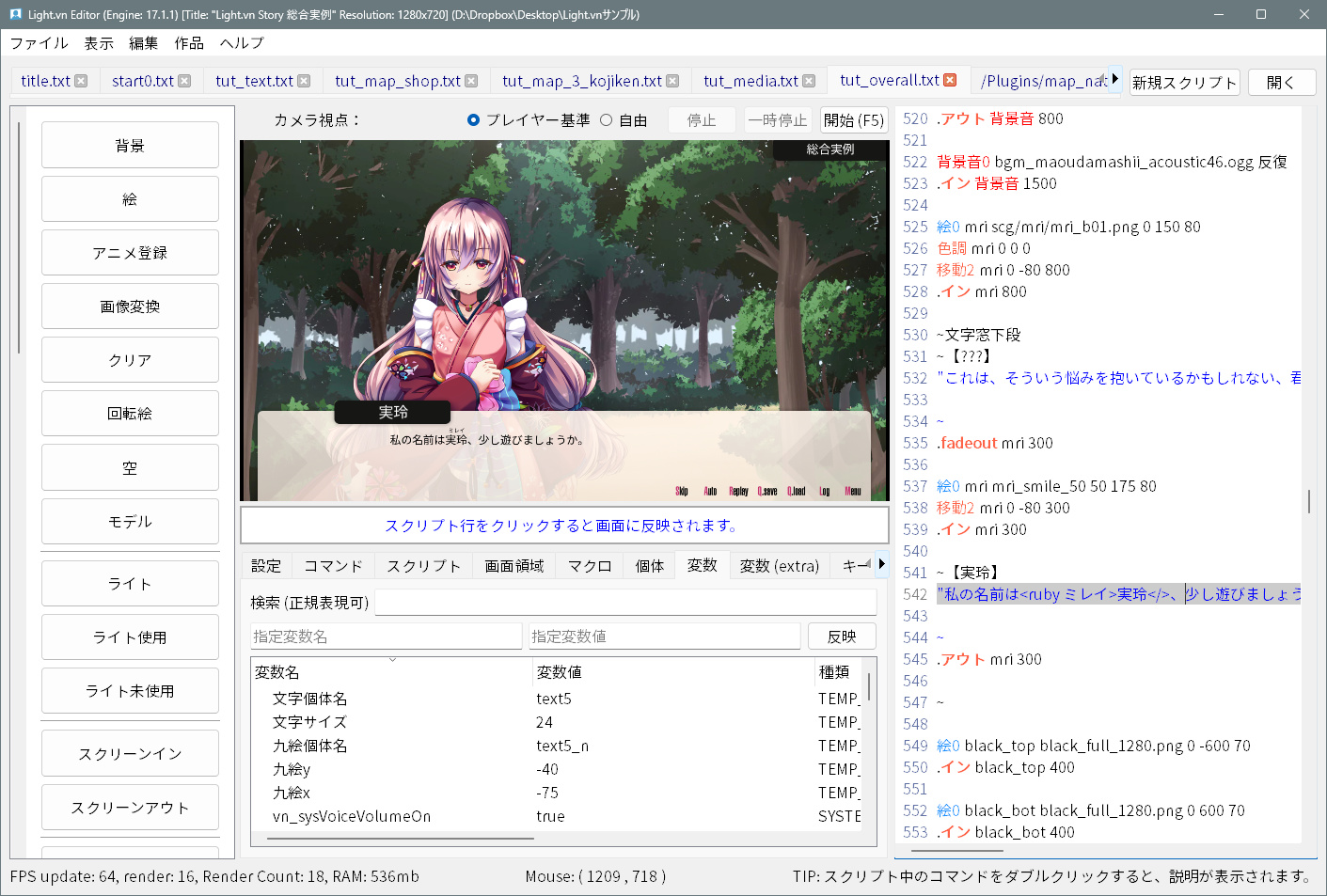Click the ライト使用 button
Viewport: 1327px width, 896px height.
coord(130,637)
